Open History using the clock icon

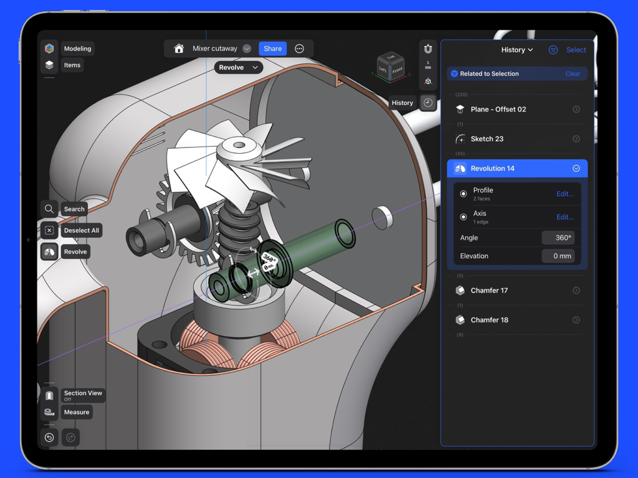click(427, 102)
